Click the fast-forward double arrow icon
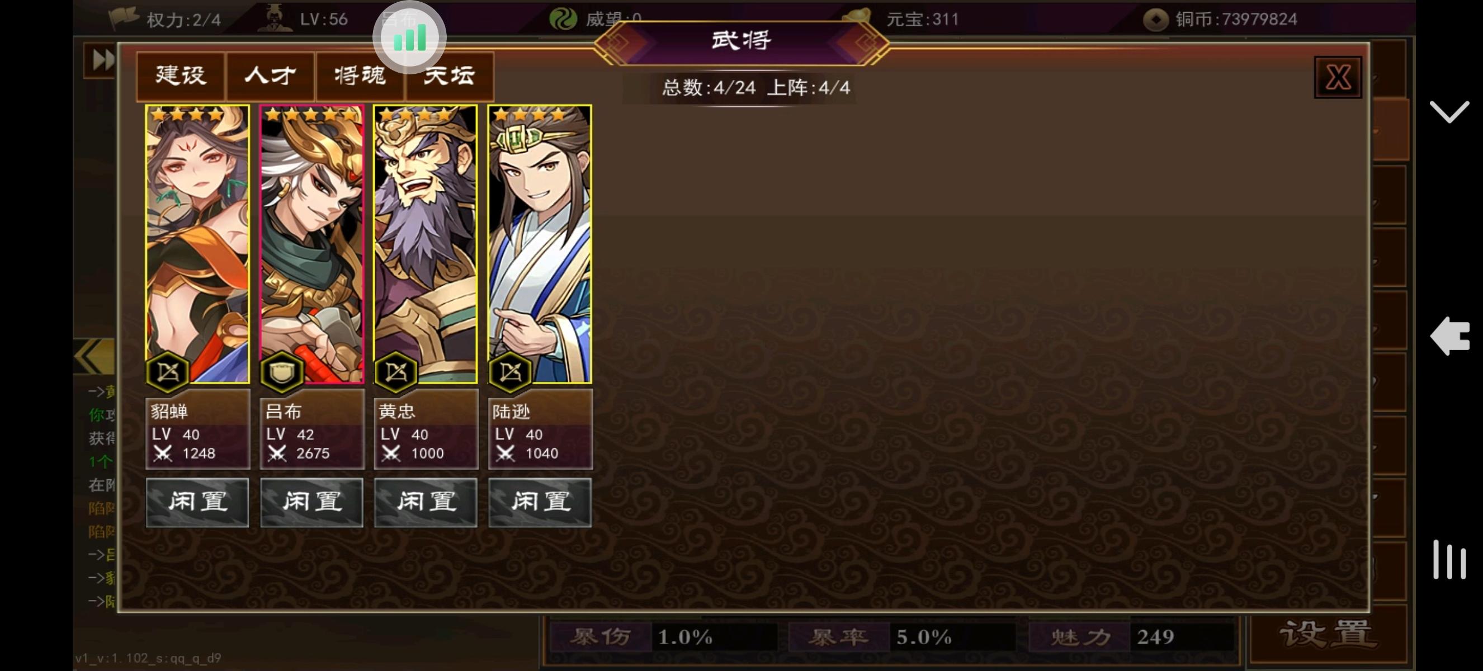 [102, 59]
